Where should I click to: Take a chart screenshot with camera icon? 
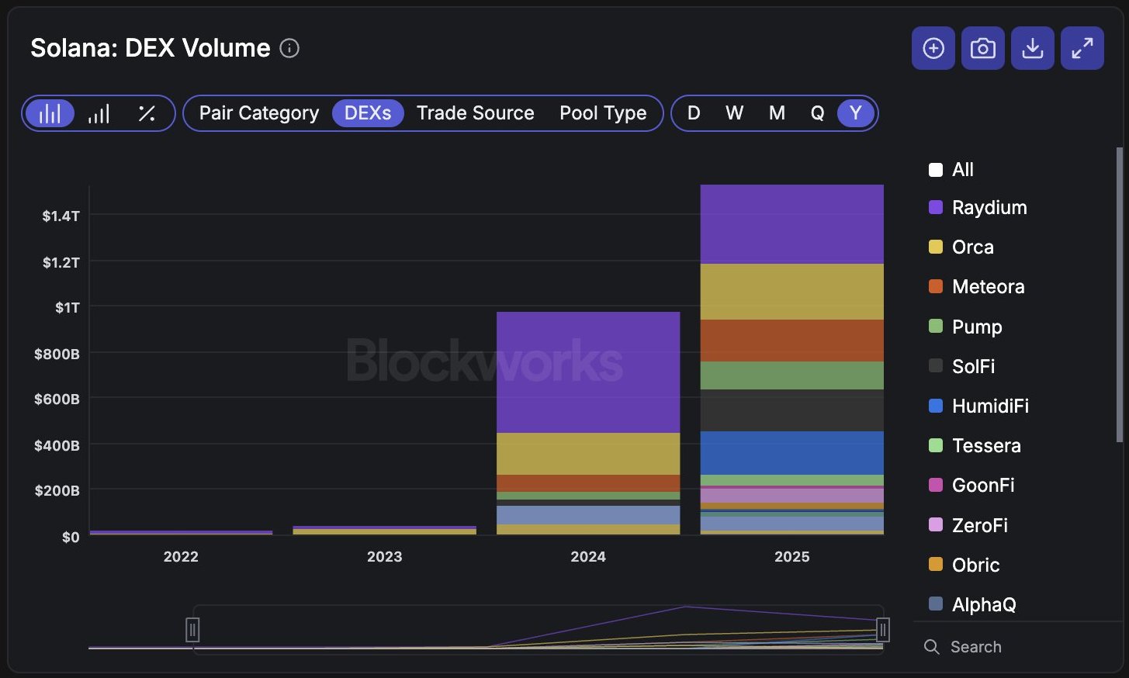click(x=982, y=48)
